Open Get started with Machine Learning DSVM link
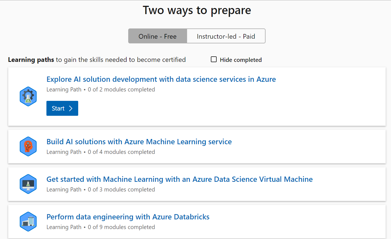This screenshot has width=391, height=239. pyautogui.click(x=180, y=179)
